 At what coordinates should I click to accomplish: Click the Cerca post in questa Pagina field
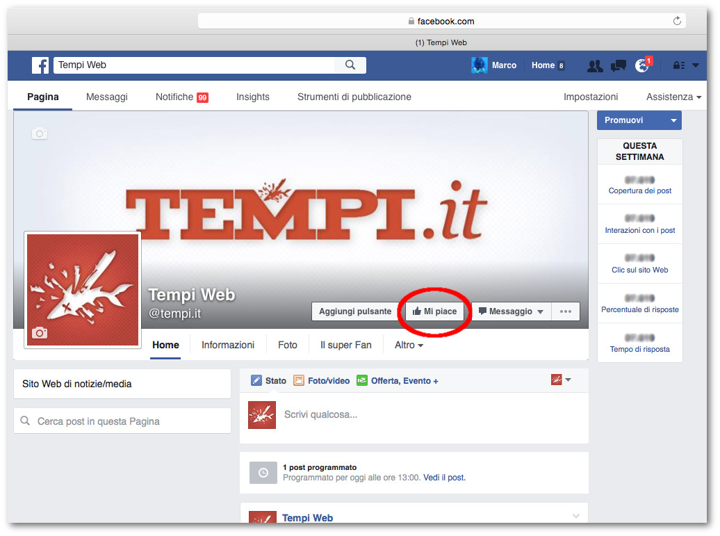pos(122,421)
